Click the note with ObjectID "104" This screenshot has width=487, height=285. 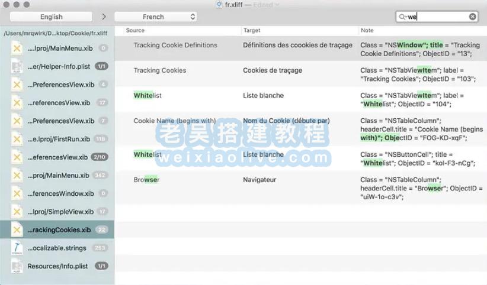click(x=412, y=100)
